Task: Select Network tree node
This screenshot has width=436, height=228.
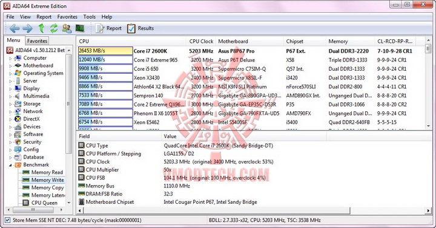Action: click(x=33, y=111)
